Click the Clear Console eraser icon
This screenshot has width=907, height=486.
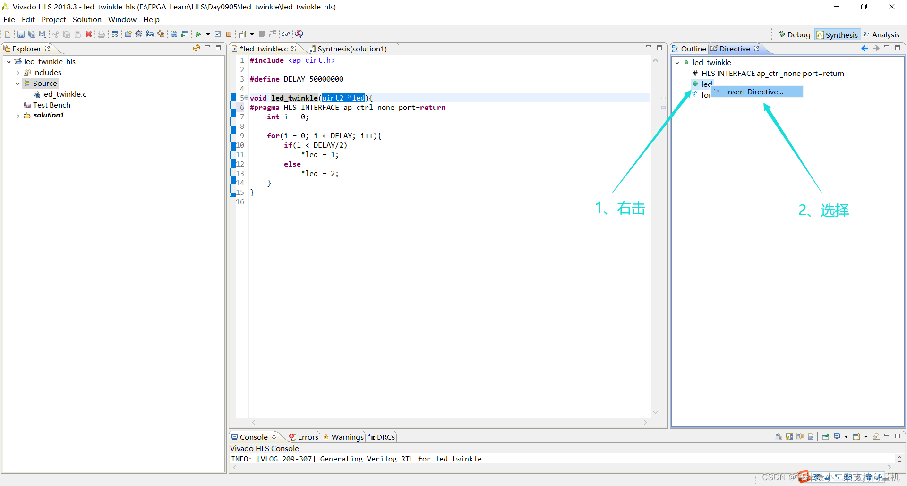(876, 436)
